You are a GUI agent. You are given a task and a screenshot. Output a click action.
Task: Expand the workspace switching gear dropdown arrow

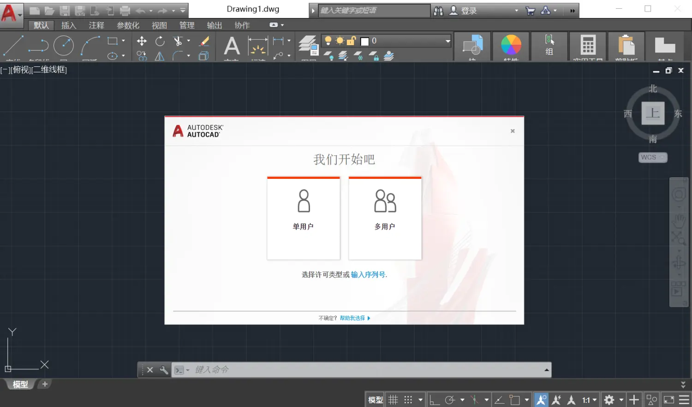[621, 400]
